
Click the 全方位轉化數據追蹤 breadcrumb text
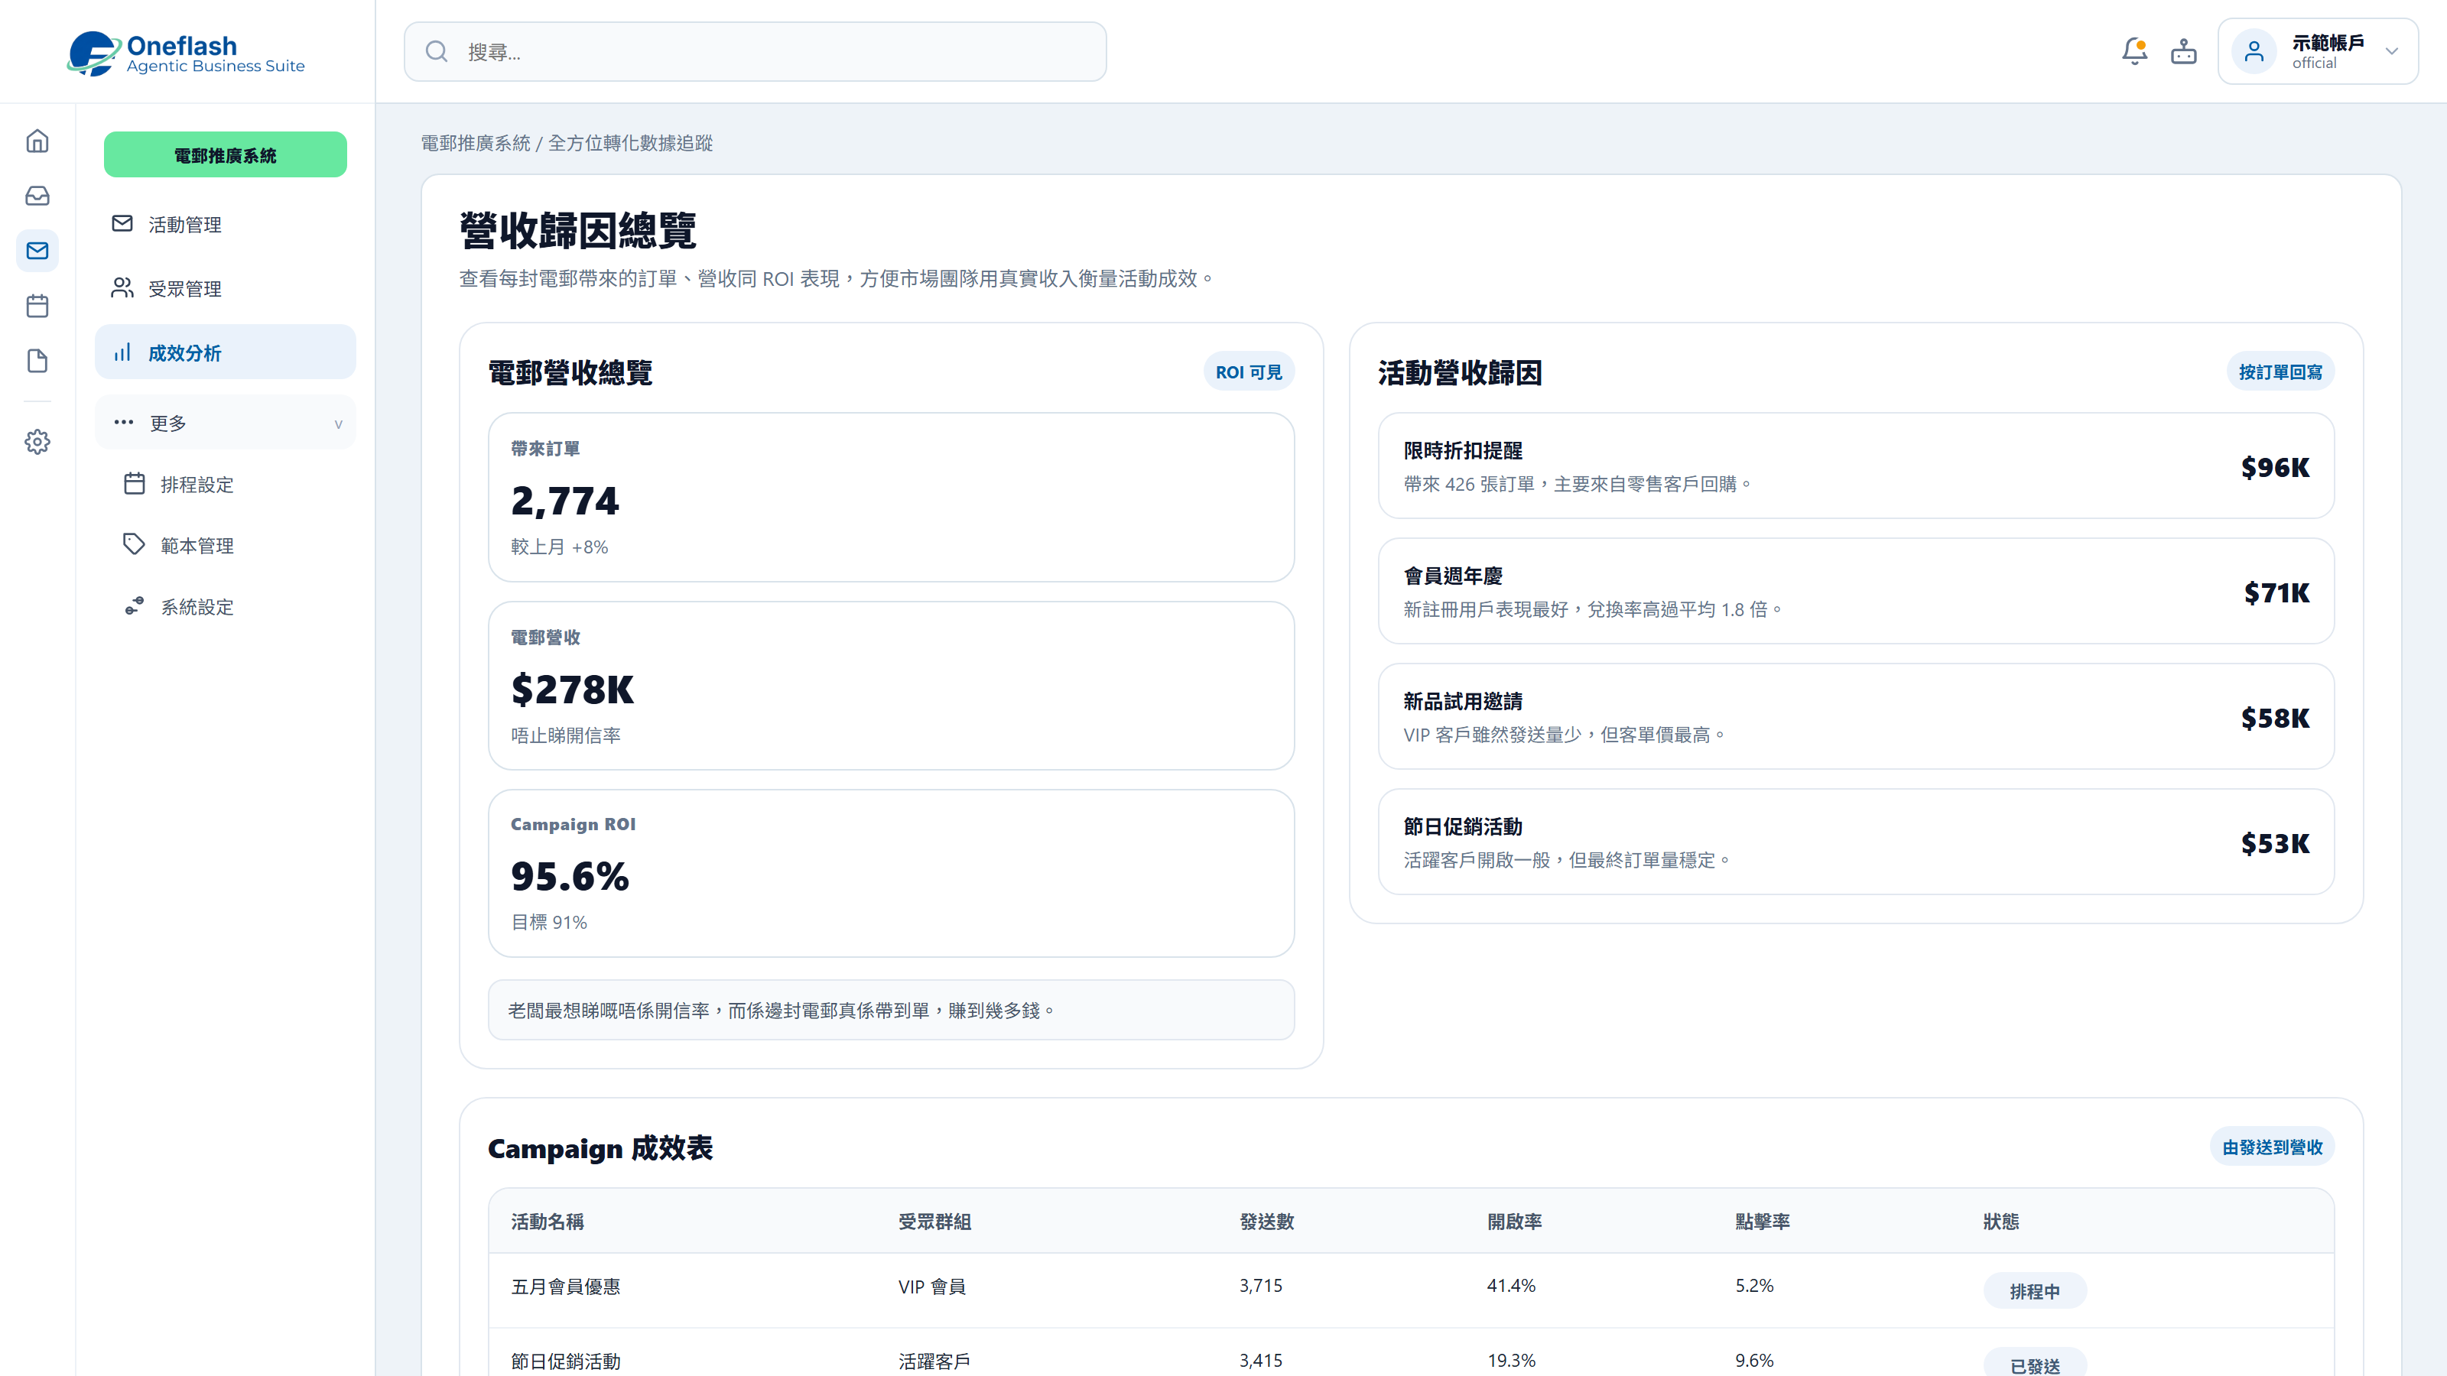(x=630, y=142)
